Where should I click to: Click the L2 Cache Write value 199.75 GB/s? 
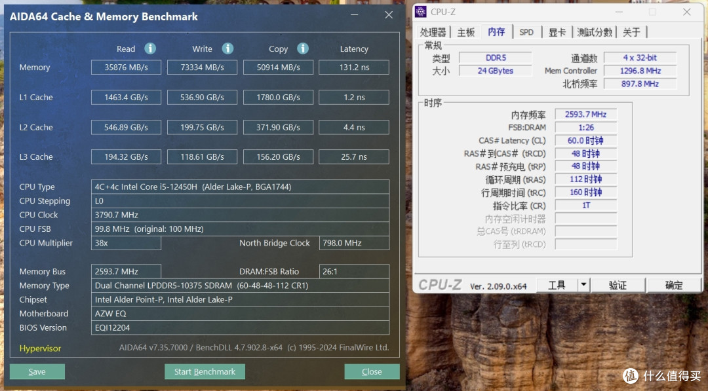[x=202, y=127]
